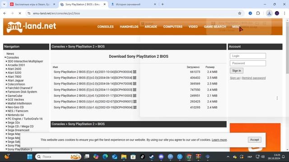Image resolution: width=289 pixels, height=162 pixels.
Task: Open the extensions puzzle icon
Action: pyautogui.click(x=258, y=13)
